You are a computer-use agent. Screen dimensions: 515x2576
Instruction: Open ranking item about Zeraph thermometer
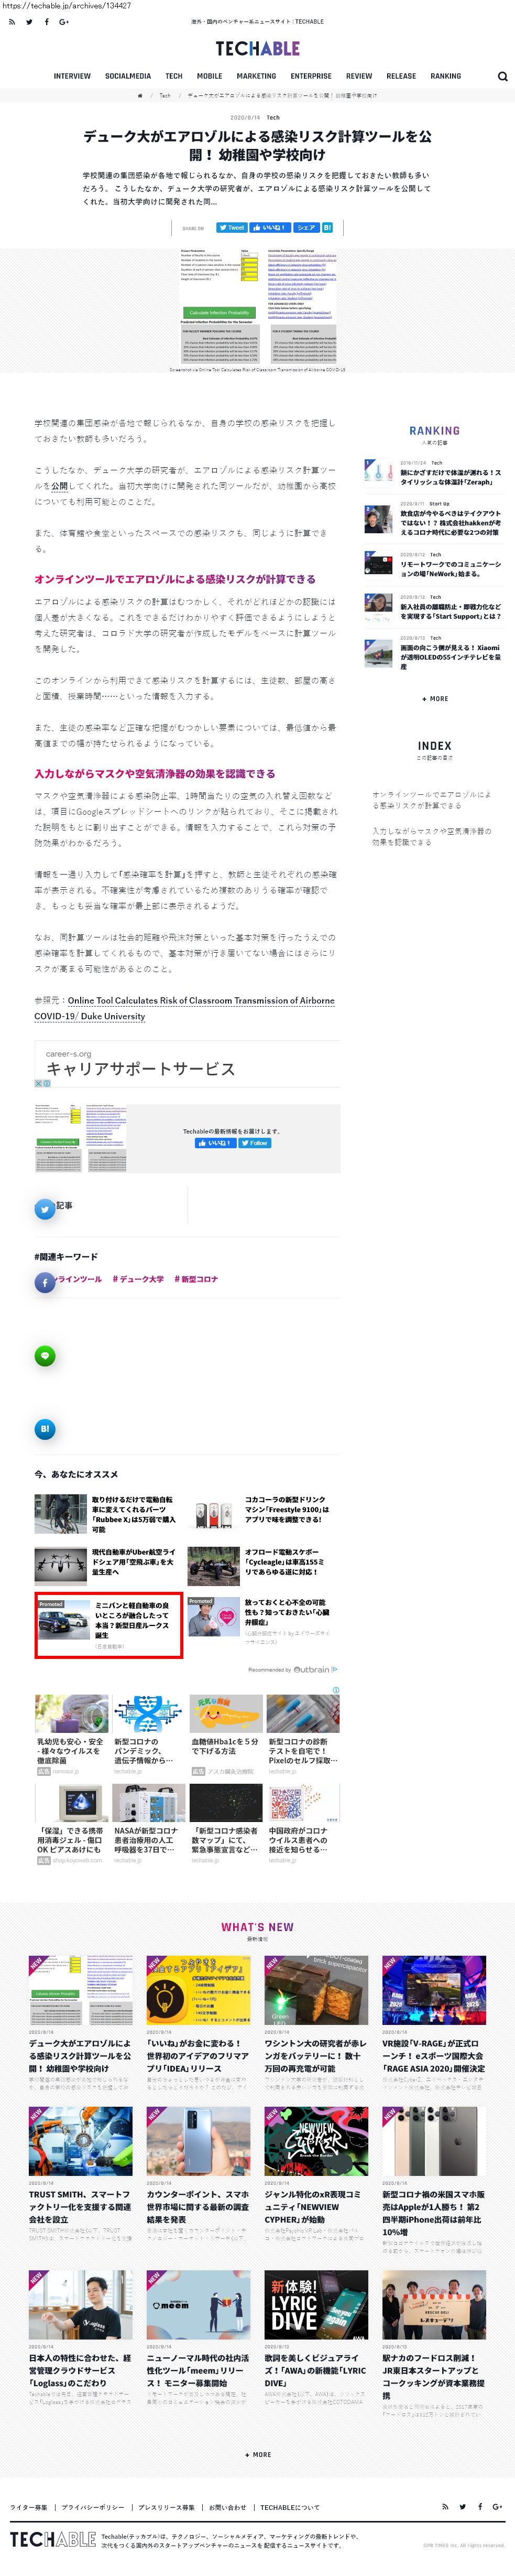coord(433,472)
